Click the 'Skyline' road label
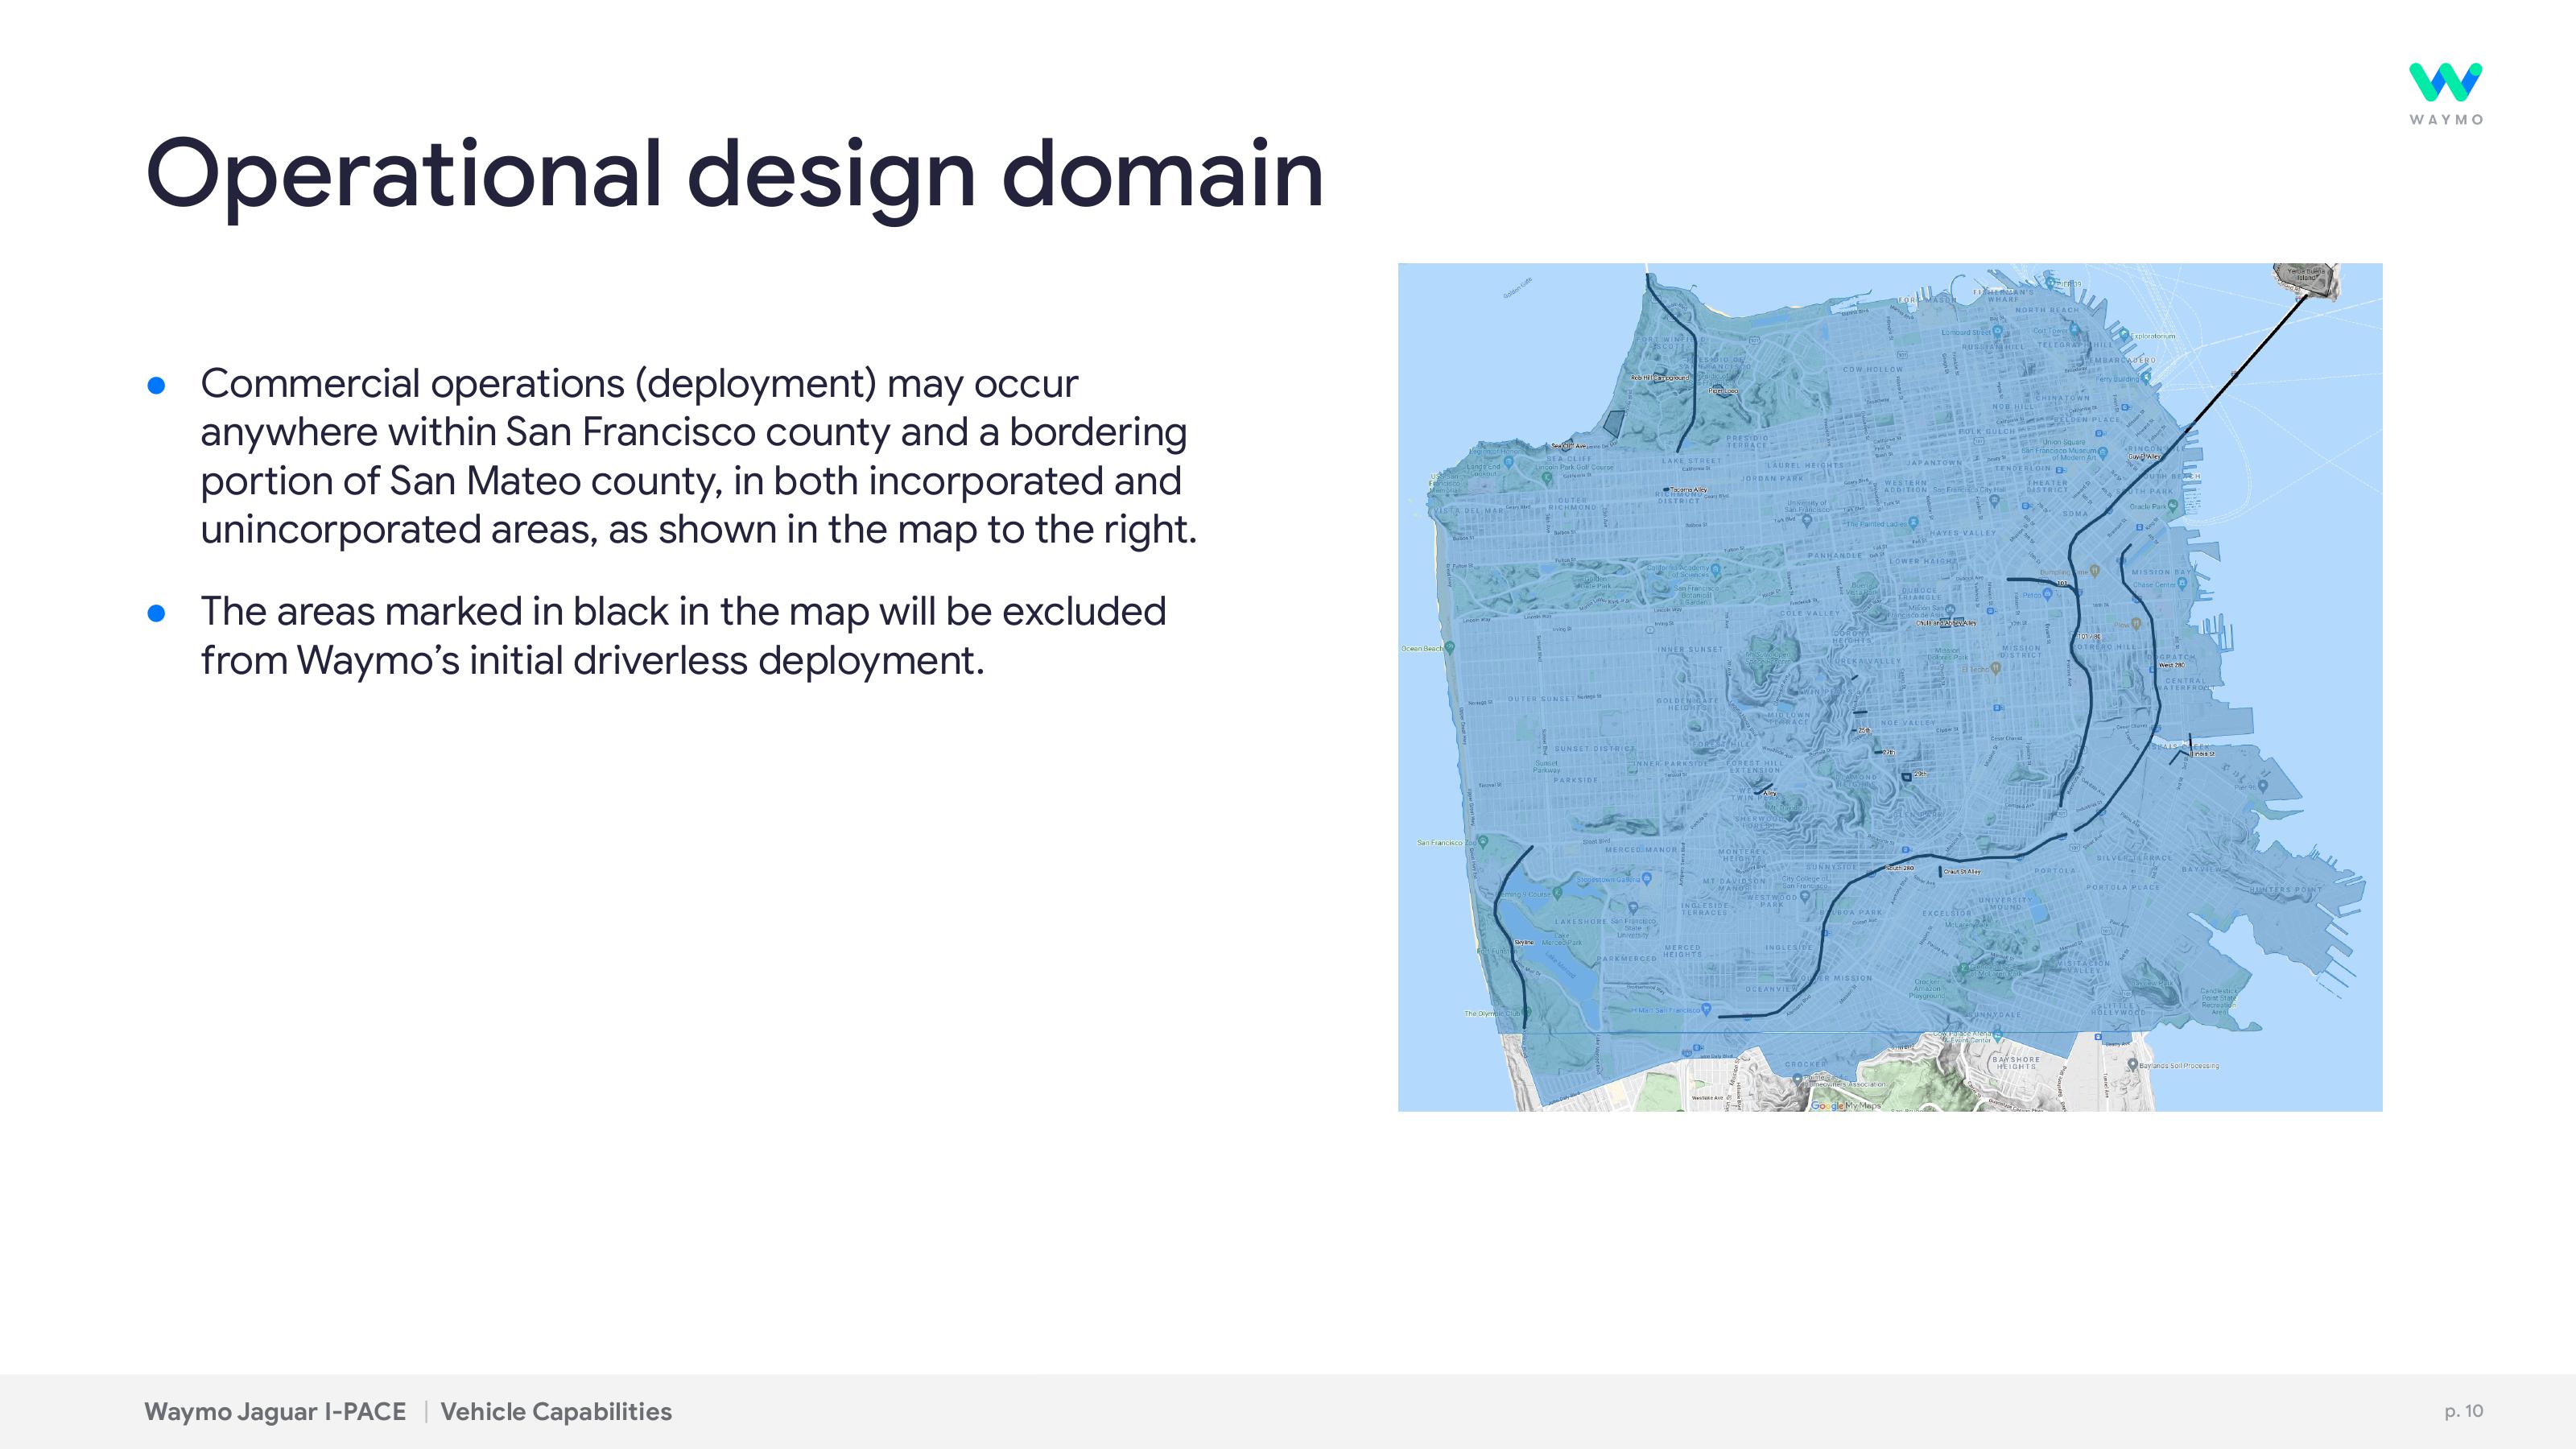This screenshot has height=1449, width=2576. click(1524, 942)
